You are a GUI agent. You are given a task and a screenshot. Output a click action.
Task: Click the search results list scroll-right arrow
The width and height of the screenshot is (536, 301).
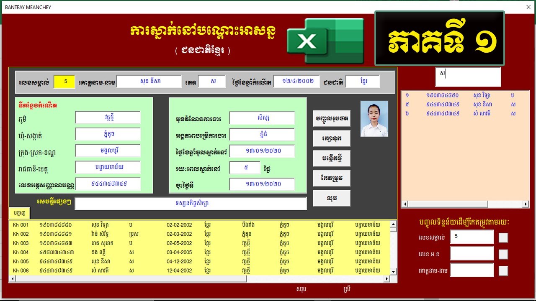(x=526, y=204)
